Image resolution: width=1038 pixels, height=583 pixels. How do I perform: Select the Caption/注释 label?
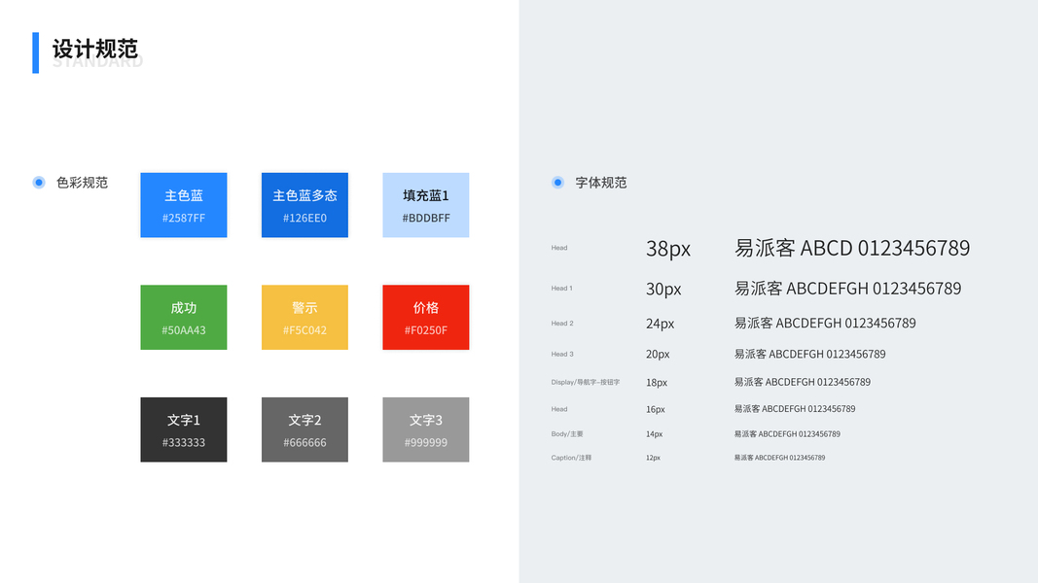pos(571,458)
